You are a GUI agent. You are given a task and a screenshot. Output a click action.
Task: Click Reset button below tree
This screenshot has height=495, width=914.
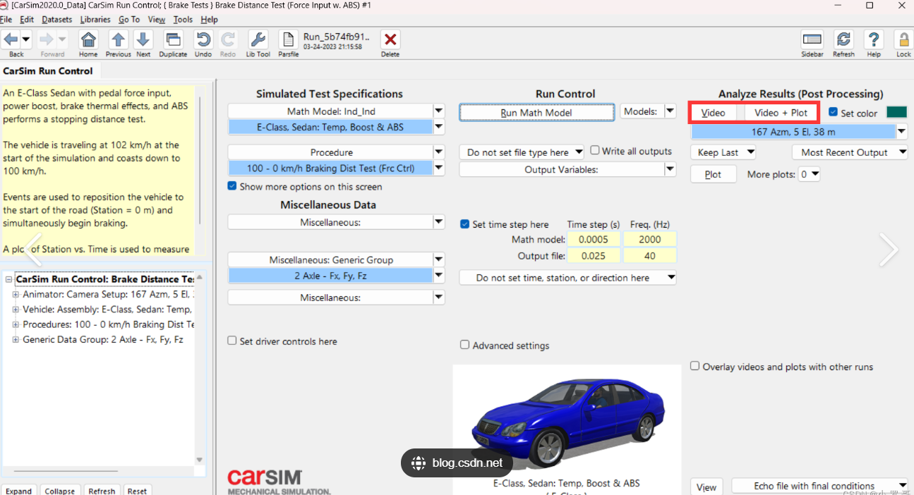pyautogui.click(x=138, y=491)
